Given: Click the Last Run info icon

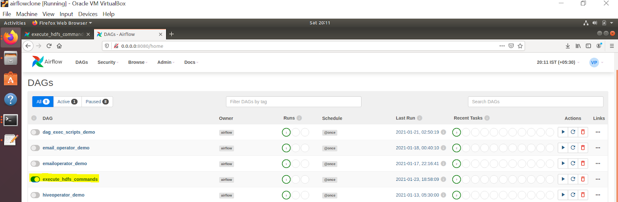Looking at the screenshot, I should [x=419, y=118].
